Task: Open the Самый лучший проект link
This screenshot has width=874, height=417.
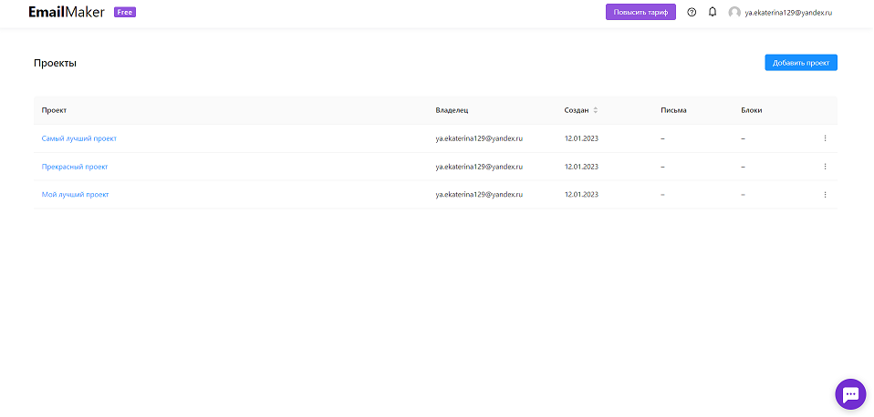Action: (x=79, y=138)
